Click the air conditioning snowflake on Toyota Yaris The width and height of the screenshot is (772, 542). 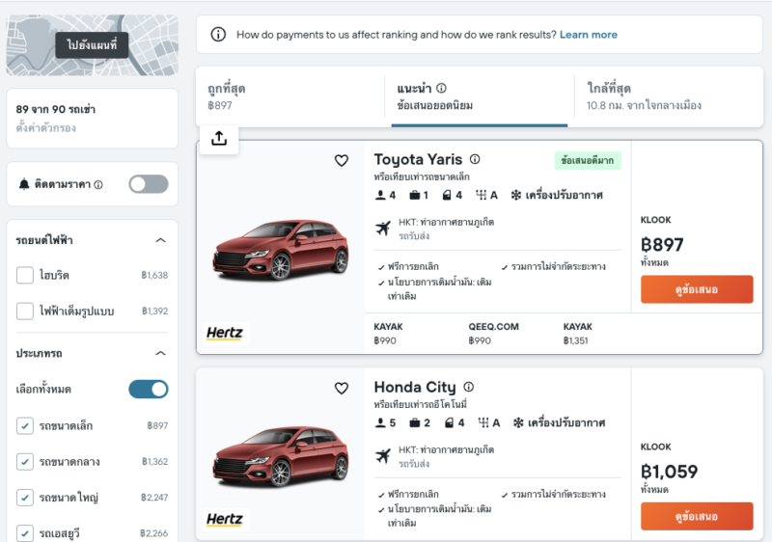click(515, 195)
